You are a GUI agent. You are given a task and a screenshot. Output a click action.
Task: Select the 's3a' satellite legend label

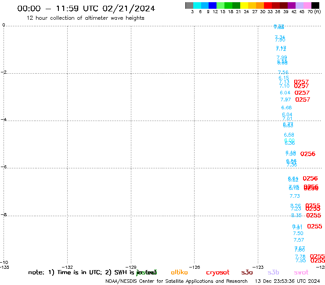click(x=247, y=272)
